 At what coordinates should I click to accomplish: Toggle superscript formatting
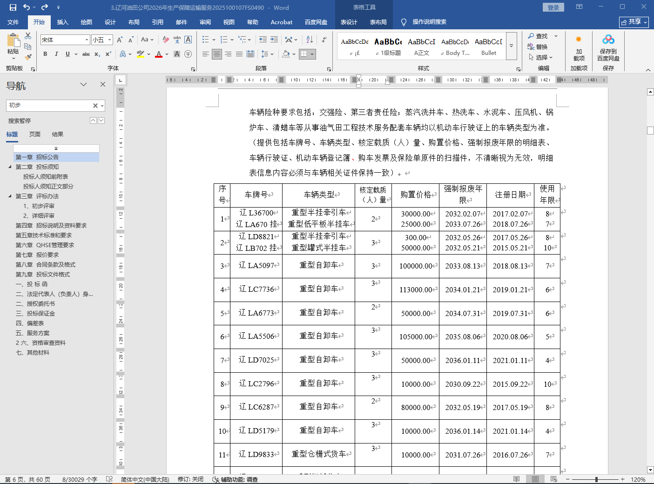(108, 54)
